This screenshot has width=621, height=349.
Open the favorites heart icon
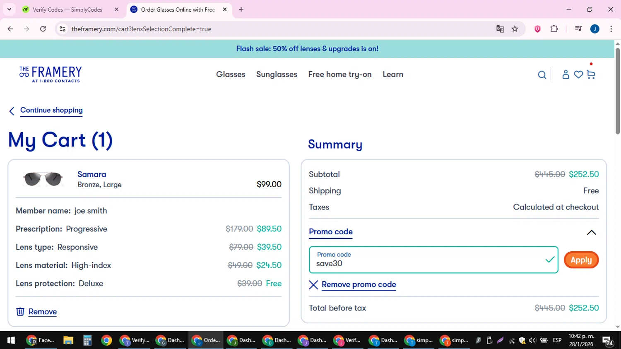point(578,75)
